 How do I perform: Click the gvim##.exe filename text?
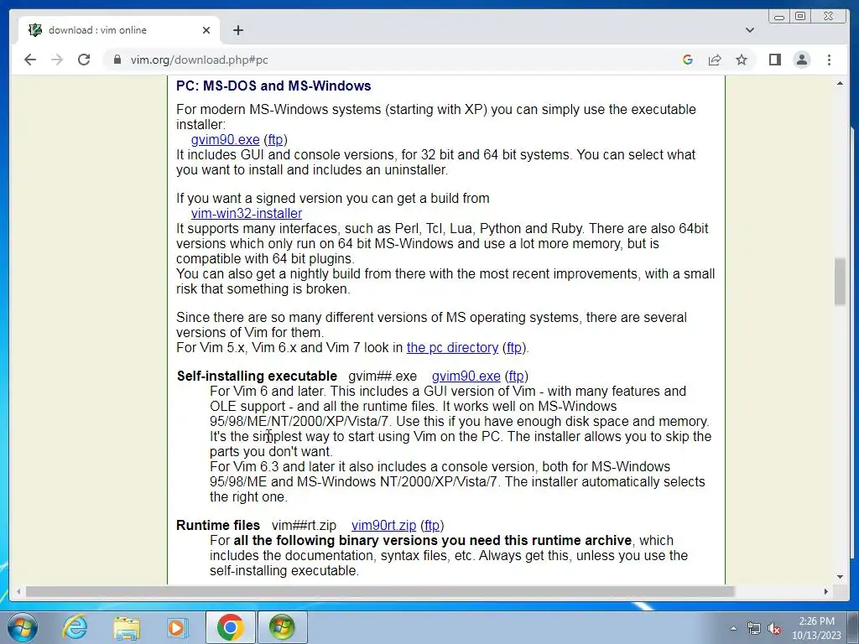(383, 377)
